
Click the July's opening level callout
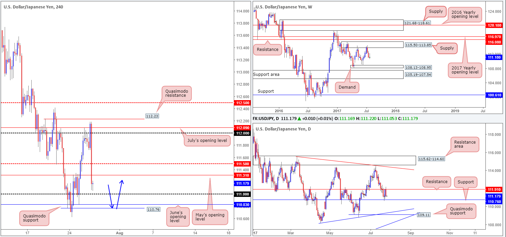click(206, 140)
